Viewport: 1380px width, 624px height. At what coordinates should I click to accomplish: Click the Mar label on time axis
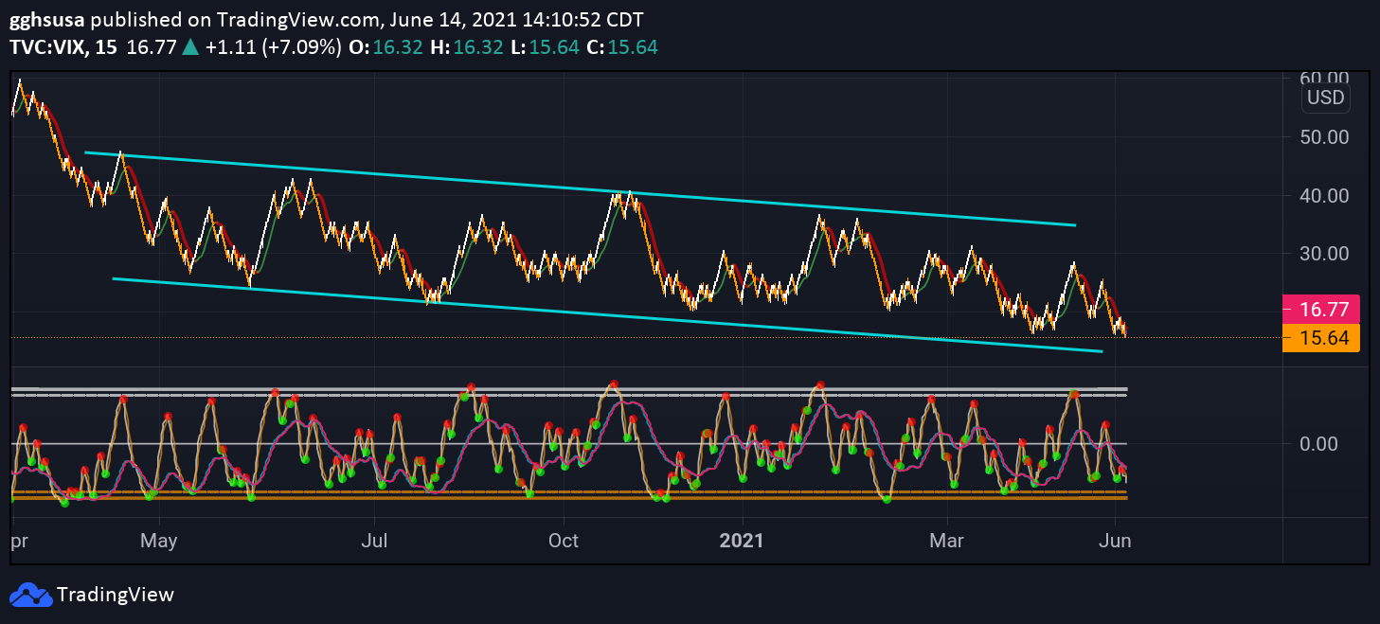tap(946, 541)
